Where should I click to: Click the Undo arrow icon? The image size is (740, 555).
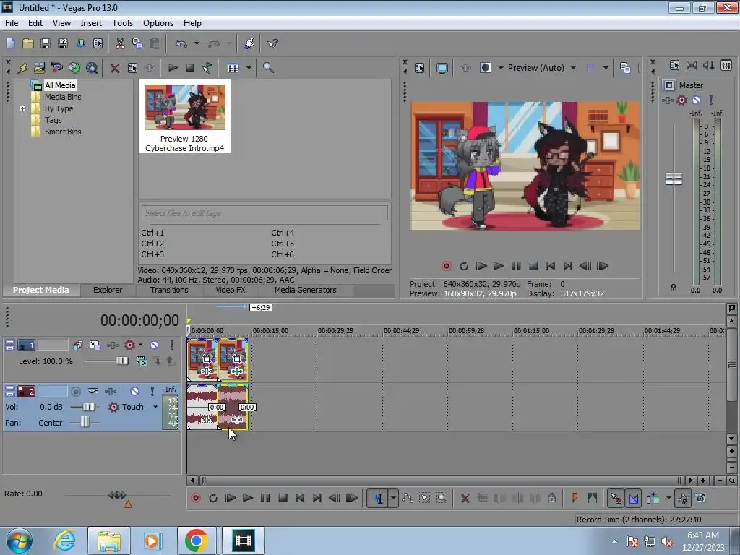point(181,43)
